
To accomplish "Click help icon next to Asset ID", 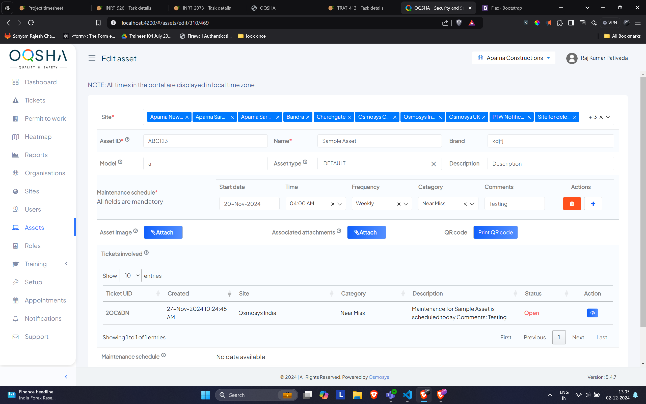I will pos(127,139).
